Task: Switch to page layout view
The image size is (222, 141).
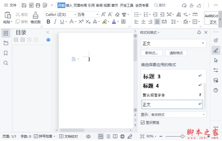Action: click(x=101, y=137)
